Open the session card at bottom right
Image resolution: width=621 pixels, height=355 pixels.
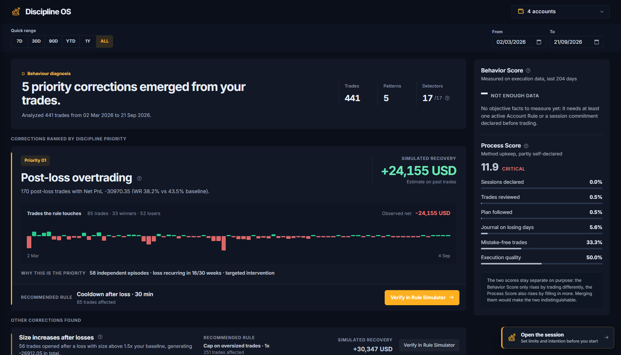558,338
